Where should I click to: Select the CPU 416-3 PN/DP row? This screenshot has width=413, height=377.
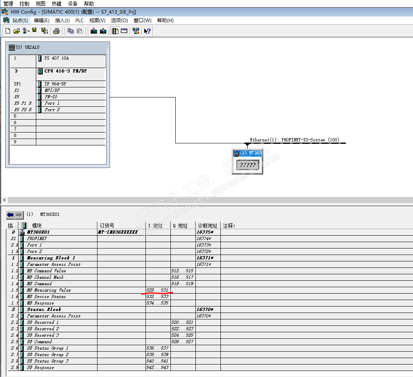pyautogui.click(x=58, y=74)
